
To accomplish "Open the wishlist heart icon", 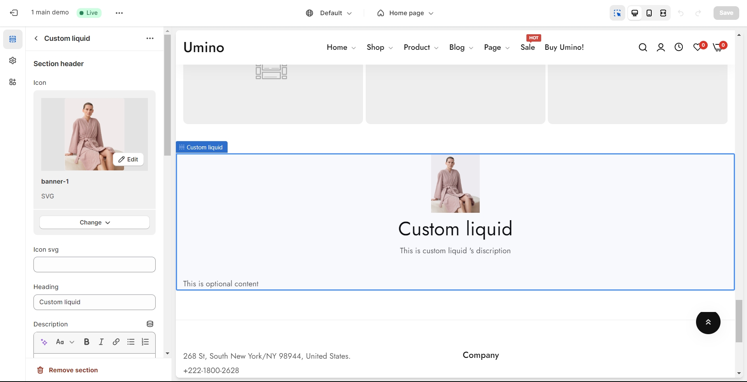I will pyautogui.click(x=698, y=47).
